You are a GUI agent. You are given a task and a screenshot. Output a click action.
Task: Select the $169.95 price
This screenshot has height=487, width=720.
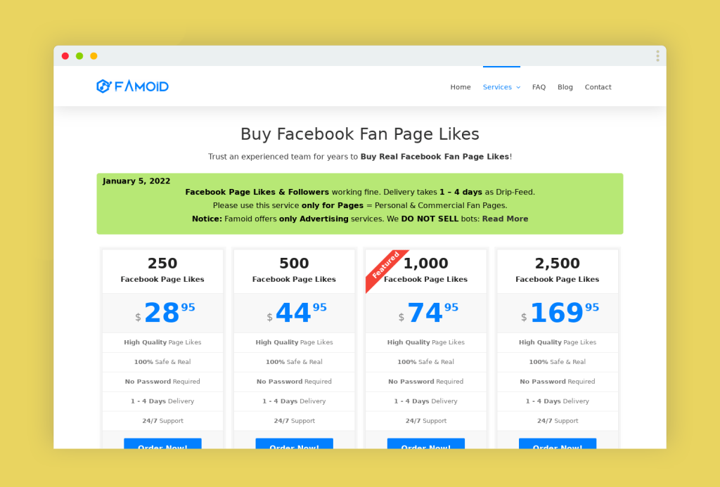(x=560, y=313)
